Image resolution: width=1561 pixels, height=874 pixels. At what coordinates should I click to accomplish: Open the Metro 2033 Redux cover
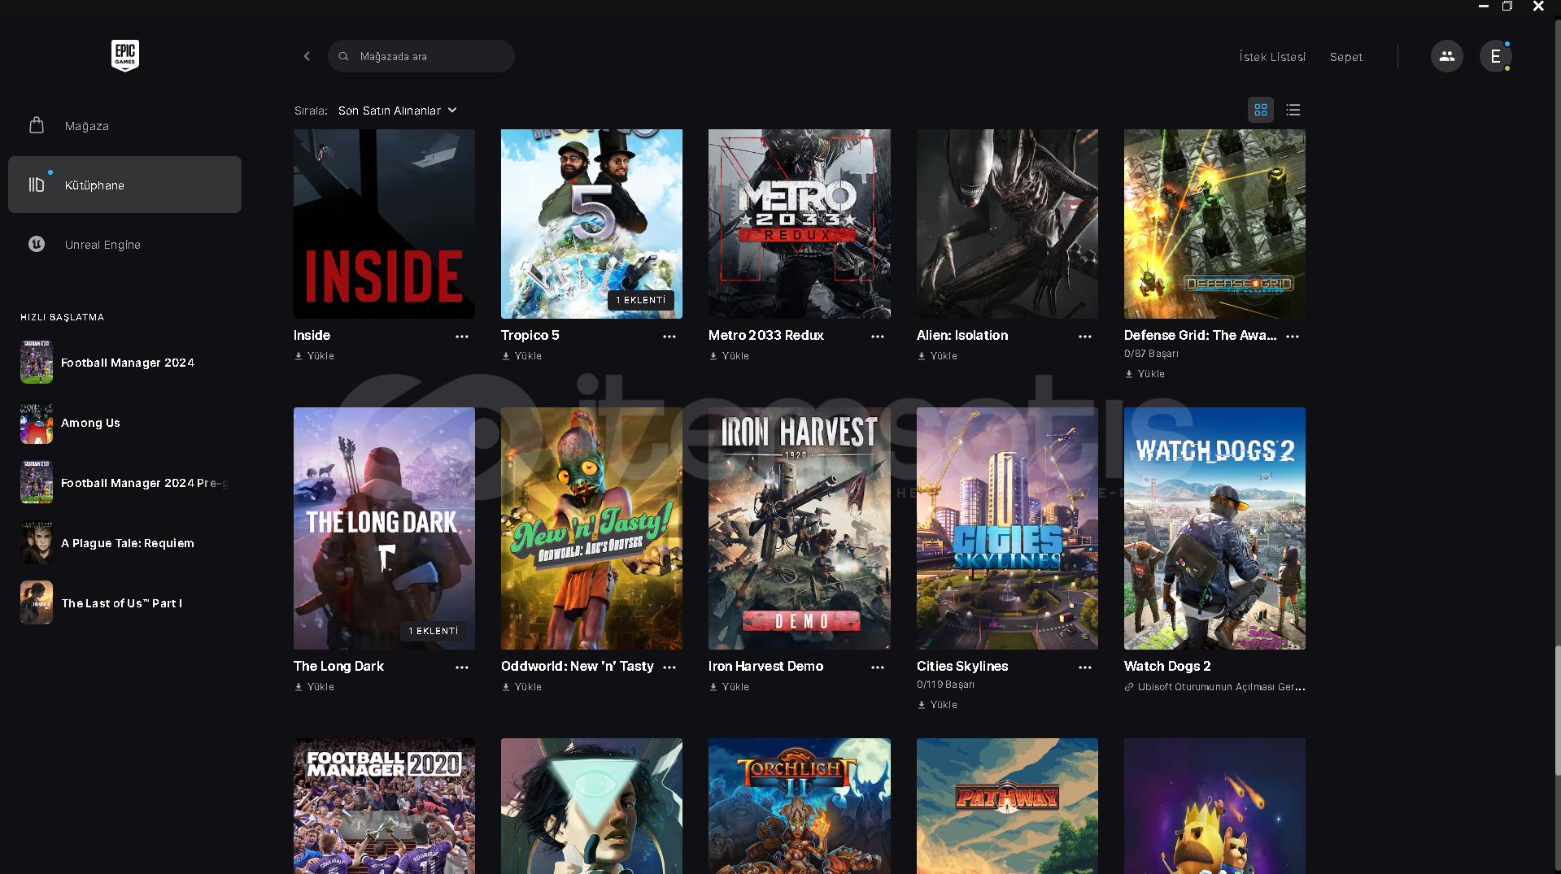tap(799, 224)
